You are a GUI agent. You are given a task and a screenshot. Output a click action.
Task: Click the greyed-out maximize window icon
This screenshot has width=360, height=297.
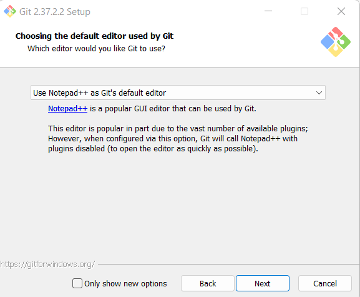304,11
